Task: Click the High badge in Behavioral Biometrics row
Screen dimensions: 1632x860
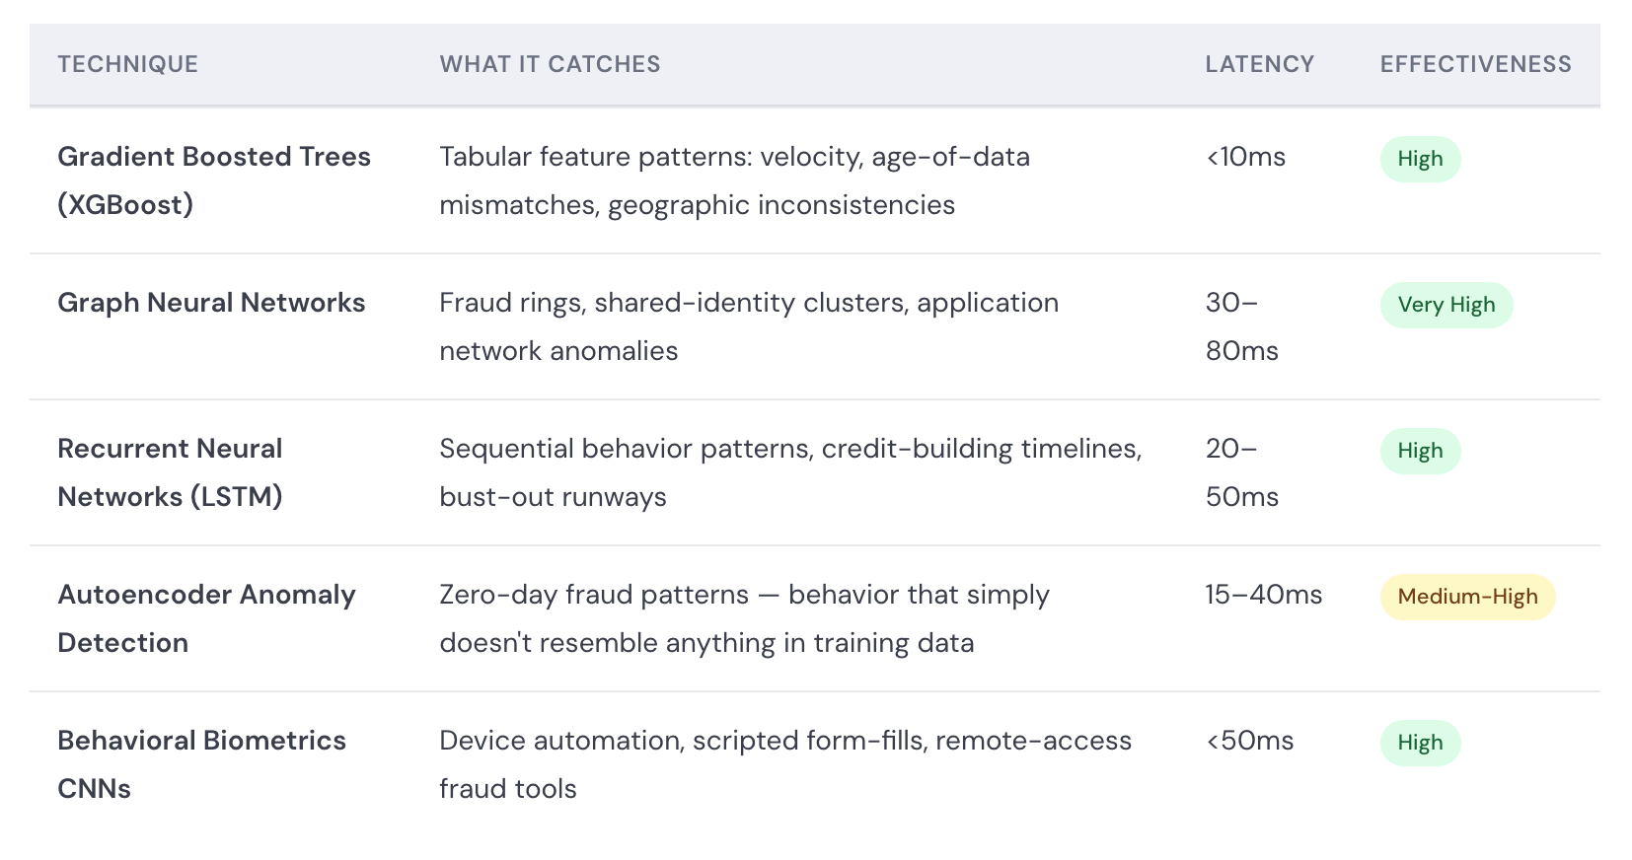Action: coord(1420,743)
